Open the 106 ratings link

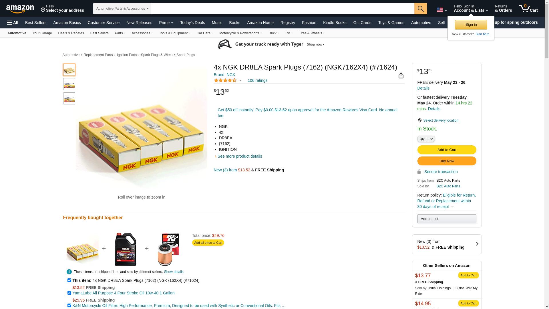pos(257,80)
